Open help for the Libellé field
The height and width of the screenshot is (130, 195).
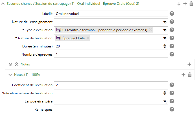(x=172, y=13)
